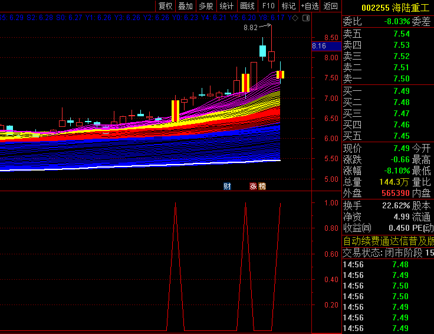
Task: Select the 买一 bid price 7.49
Action: 401,91
